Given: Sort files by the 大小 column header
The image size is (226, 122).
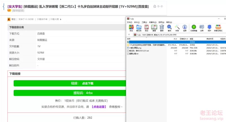Looking at the screenshot, I should (x=175, y=39).
